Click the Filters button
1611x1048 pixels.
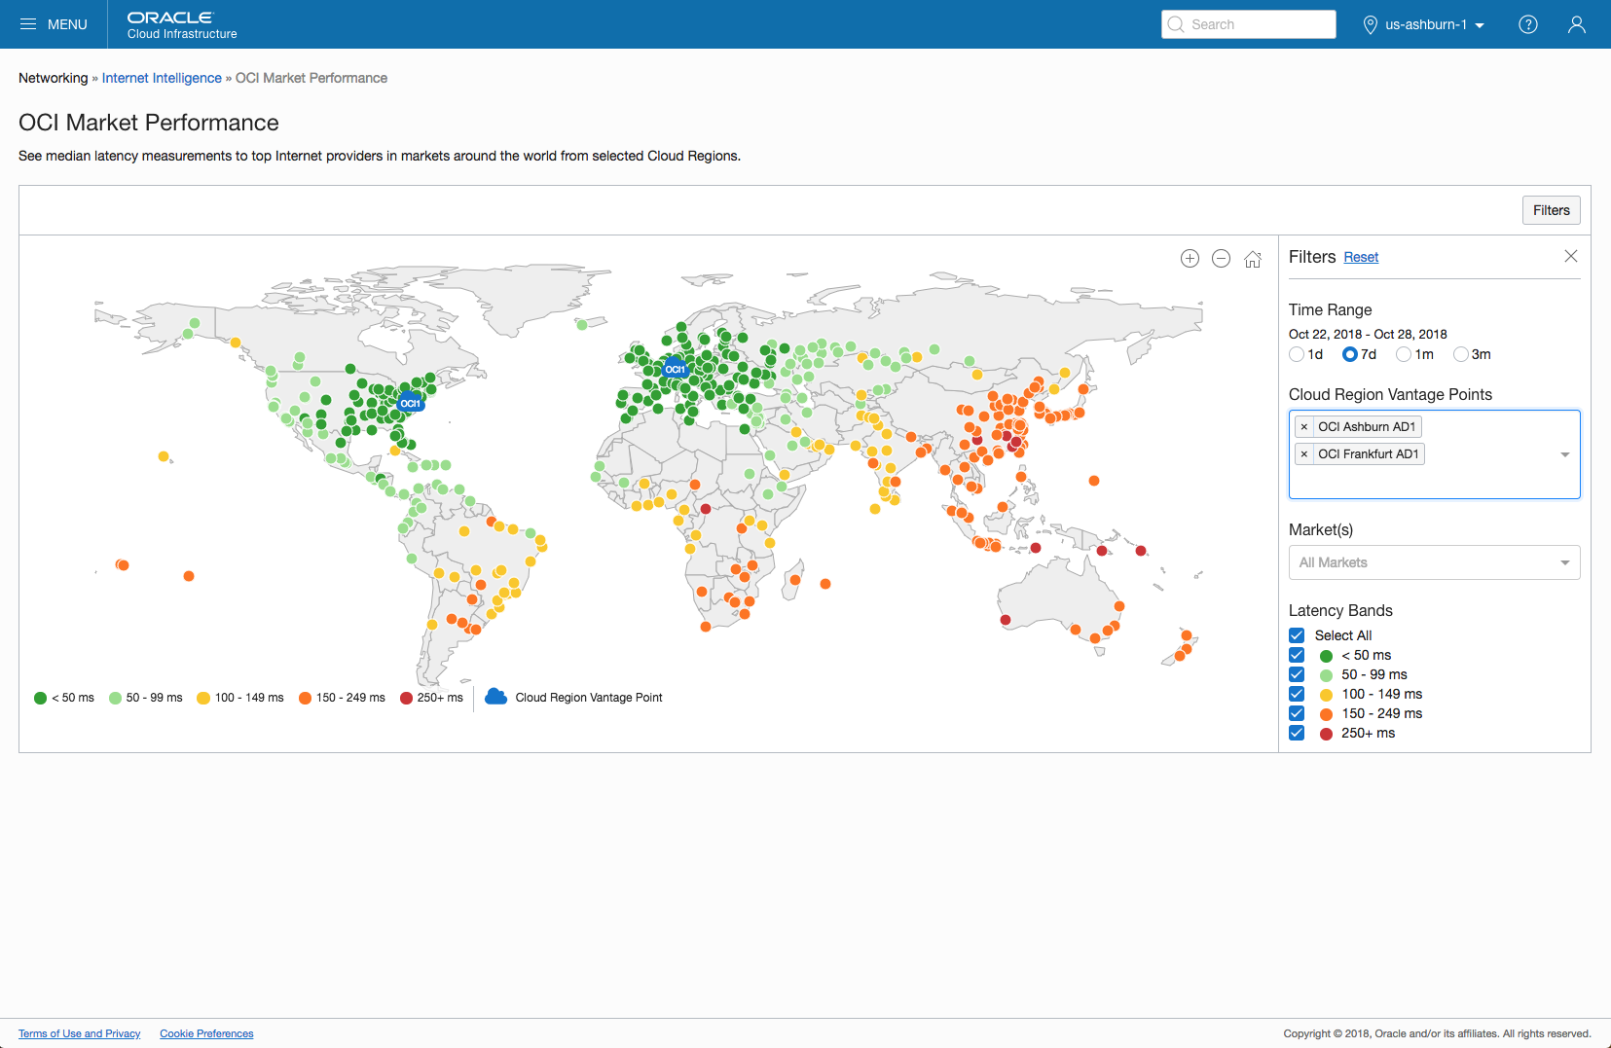1551,210
